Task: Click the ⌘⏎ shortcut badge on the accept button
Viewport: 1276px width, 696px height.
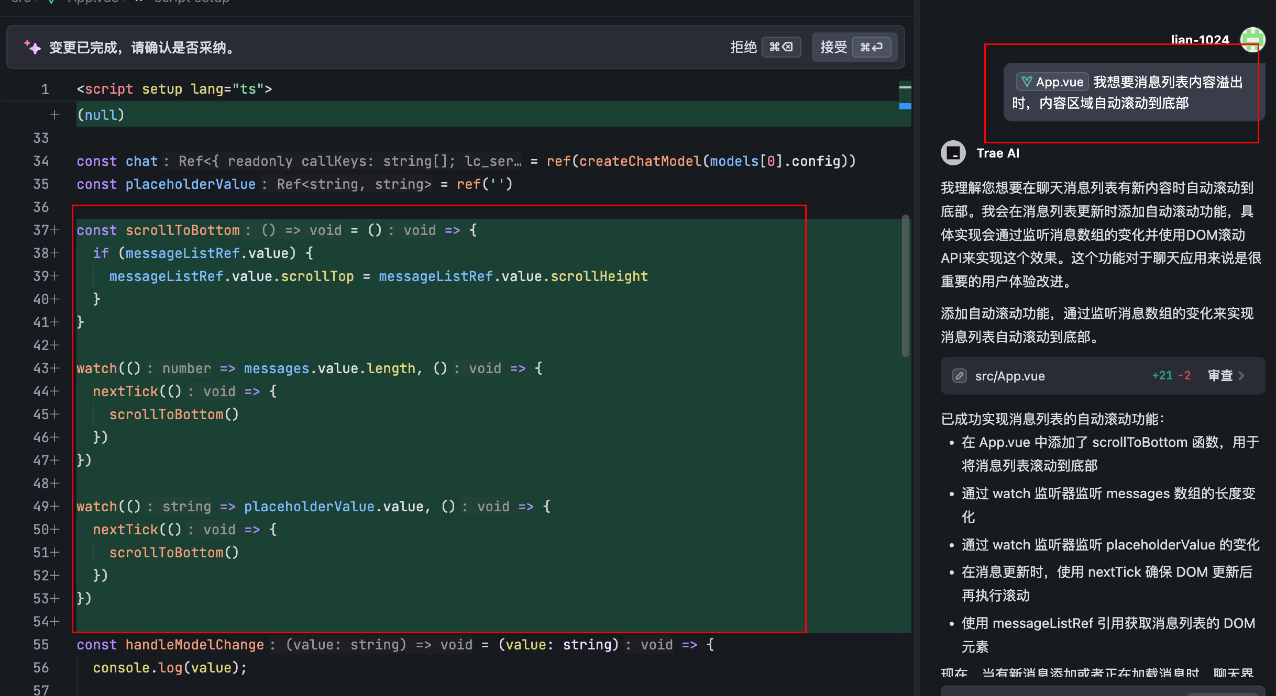Action: 872,47
